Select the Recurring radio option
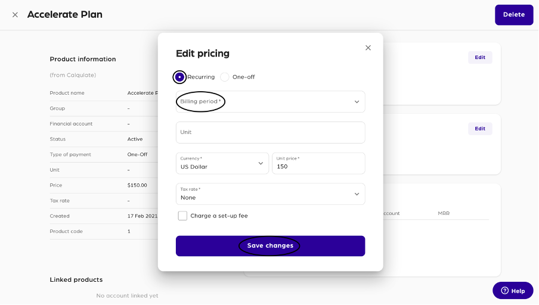 (179, 77)
